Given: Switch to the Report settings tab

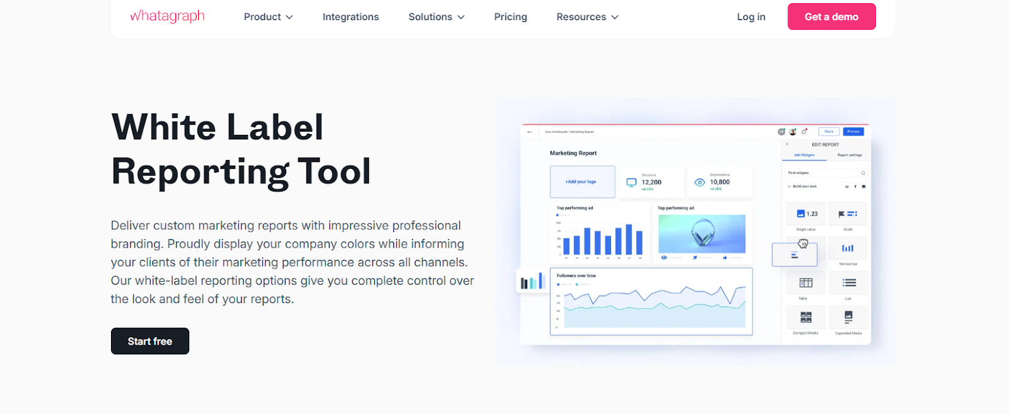Looking at the screenshot, I should (x=849, y=155).
